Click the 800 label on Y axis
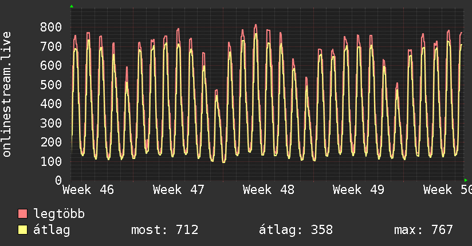The image size is (472, 246). pos(51,27)
